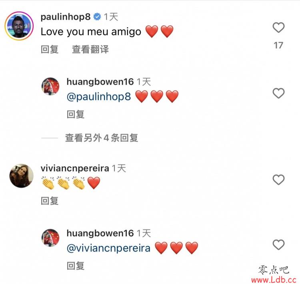This screenshot has height=284, width=300.
Task: View the 17 likes count on paulinhop8's comment
Action: coord(278,45)
